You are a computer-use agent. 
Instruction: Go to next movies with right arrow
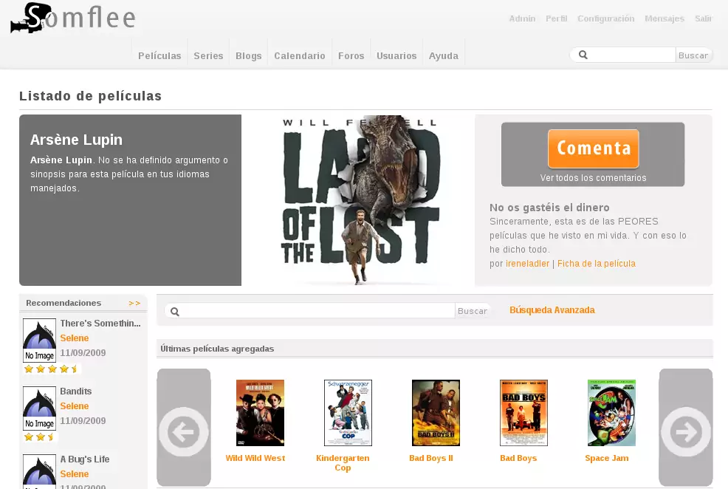click(686, 427)
